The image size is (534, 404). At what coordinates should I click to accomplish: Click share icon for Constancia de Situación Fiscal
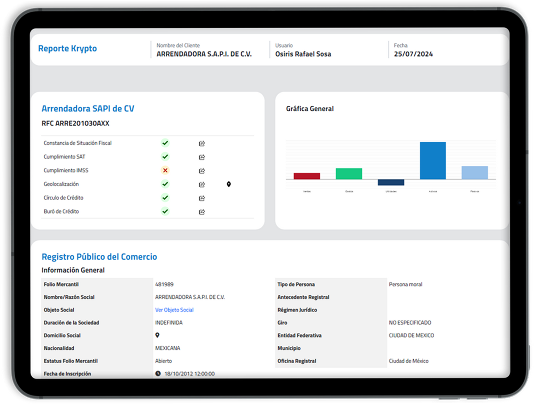pyautogui.click(x=202, y=143)
